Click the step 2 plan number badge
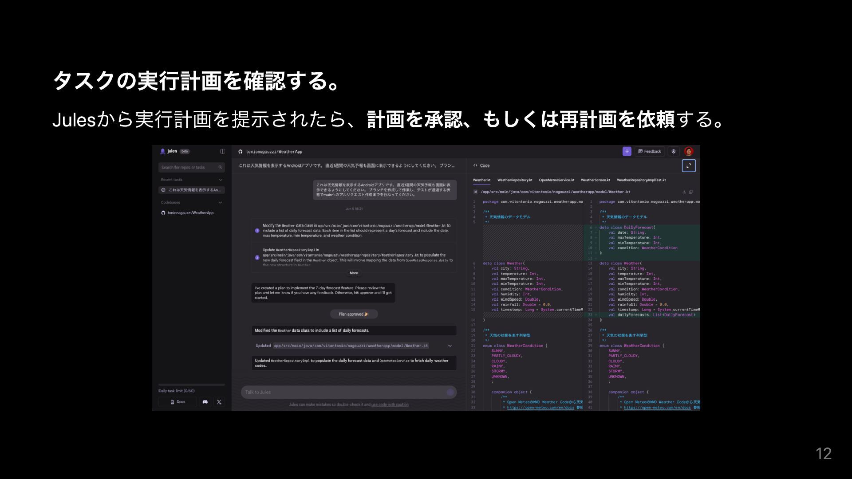 [257, 258]
